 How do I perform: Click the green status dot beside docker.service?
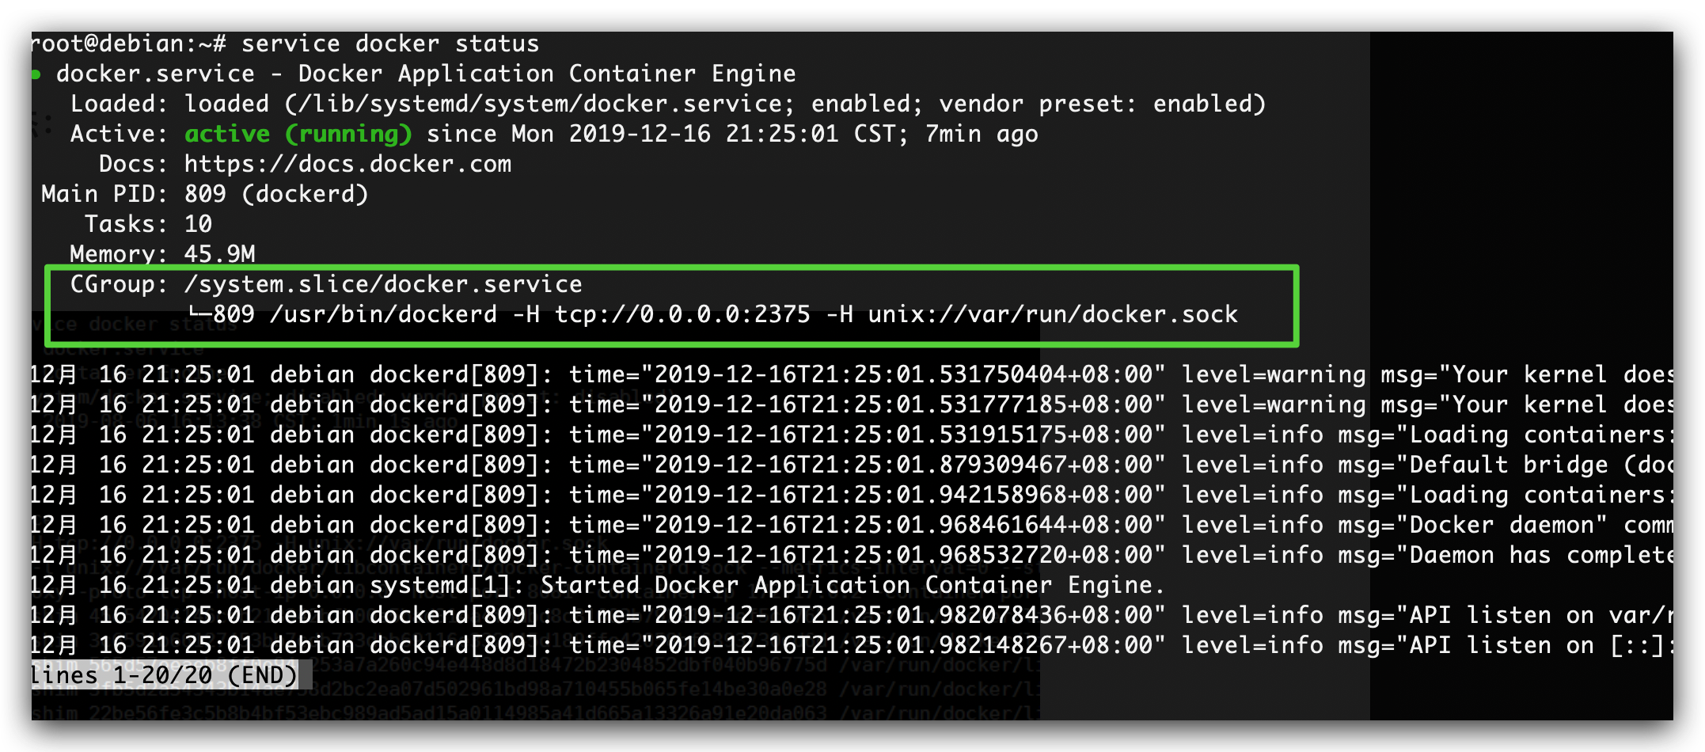pos(36,74)
